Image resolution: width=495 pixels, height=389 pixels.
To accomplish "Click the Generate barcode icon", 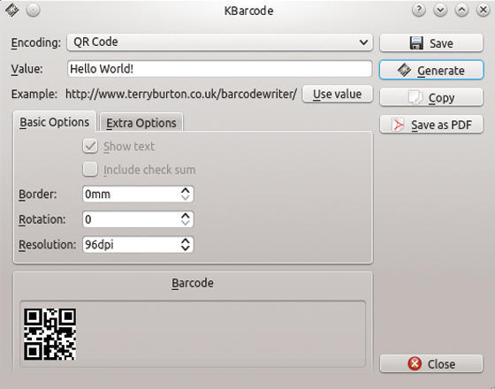I will pos(404,70).
